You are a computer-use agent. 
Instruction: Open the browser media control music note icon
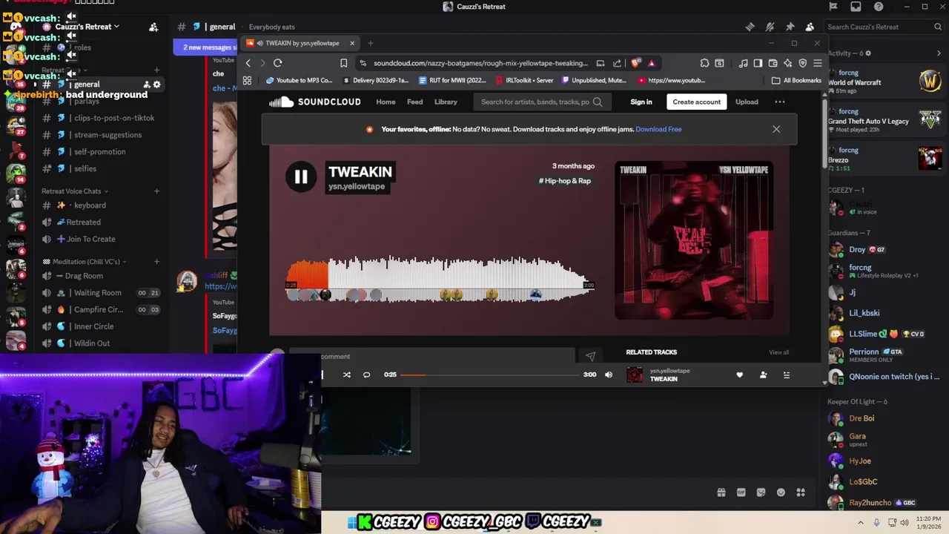744,63
